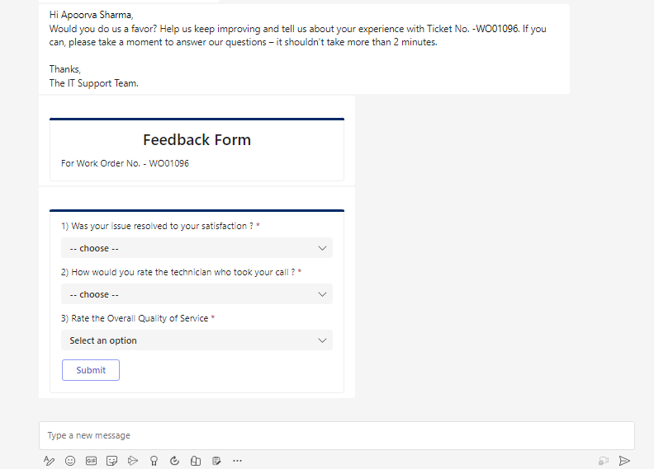Viewport: 654px width, 469px height.
Task: Open the issue resolved satisfaction dropdown
Action: [197, 248]
